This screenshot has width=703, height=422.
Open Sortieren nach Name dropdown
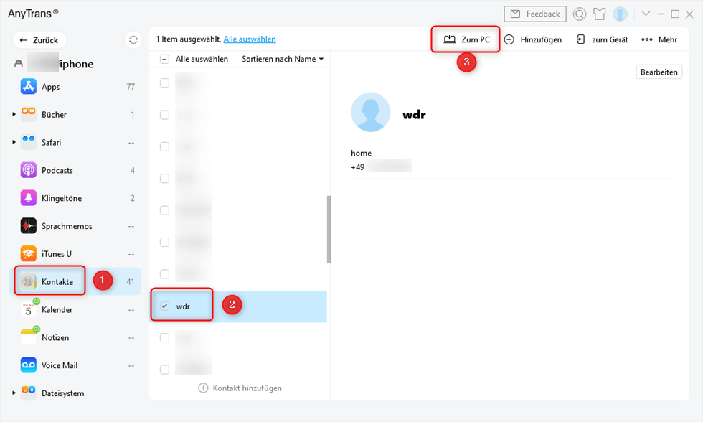coord(283,59)
